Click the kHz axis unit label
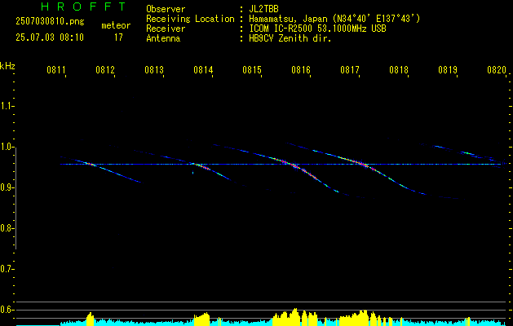This screenshot has width=513, height=326. point(7,66)
